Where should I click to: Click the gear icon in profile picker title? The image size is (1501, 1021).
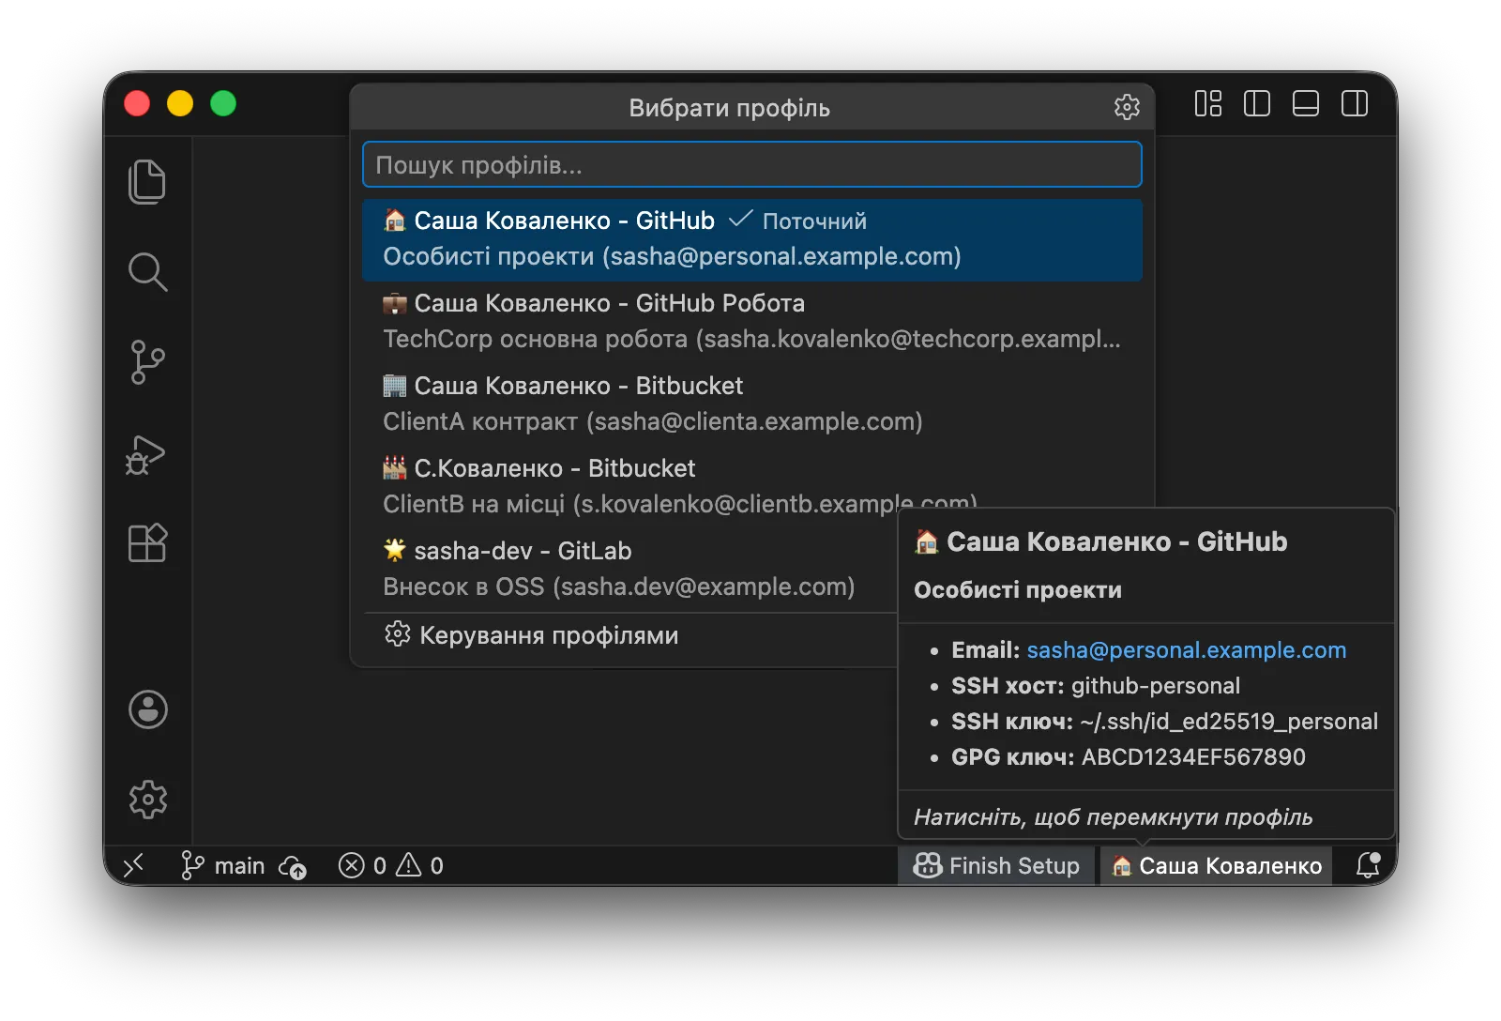[1127, 107]
